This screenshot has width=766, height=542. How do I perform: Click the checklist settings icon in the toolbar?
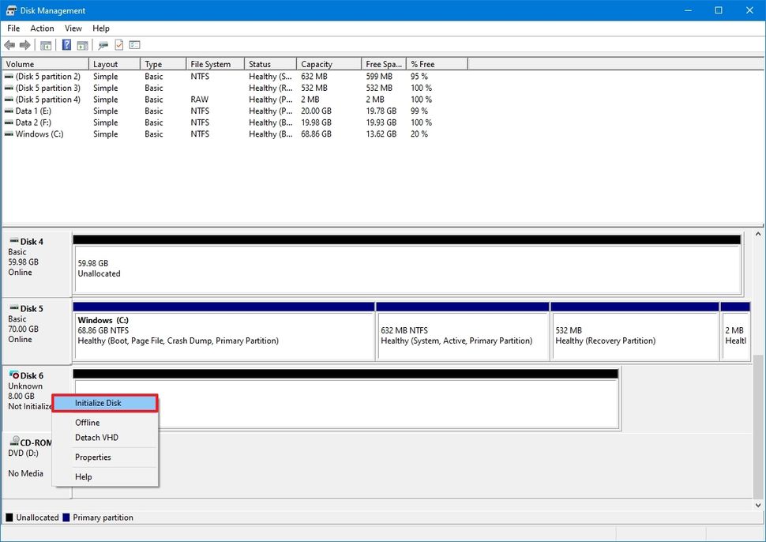pos(134,45)
